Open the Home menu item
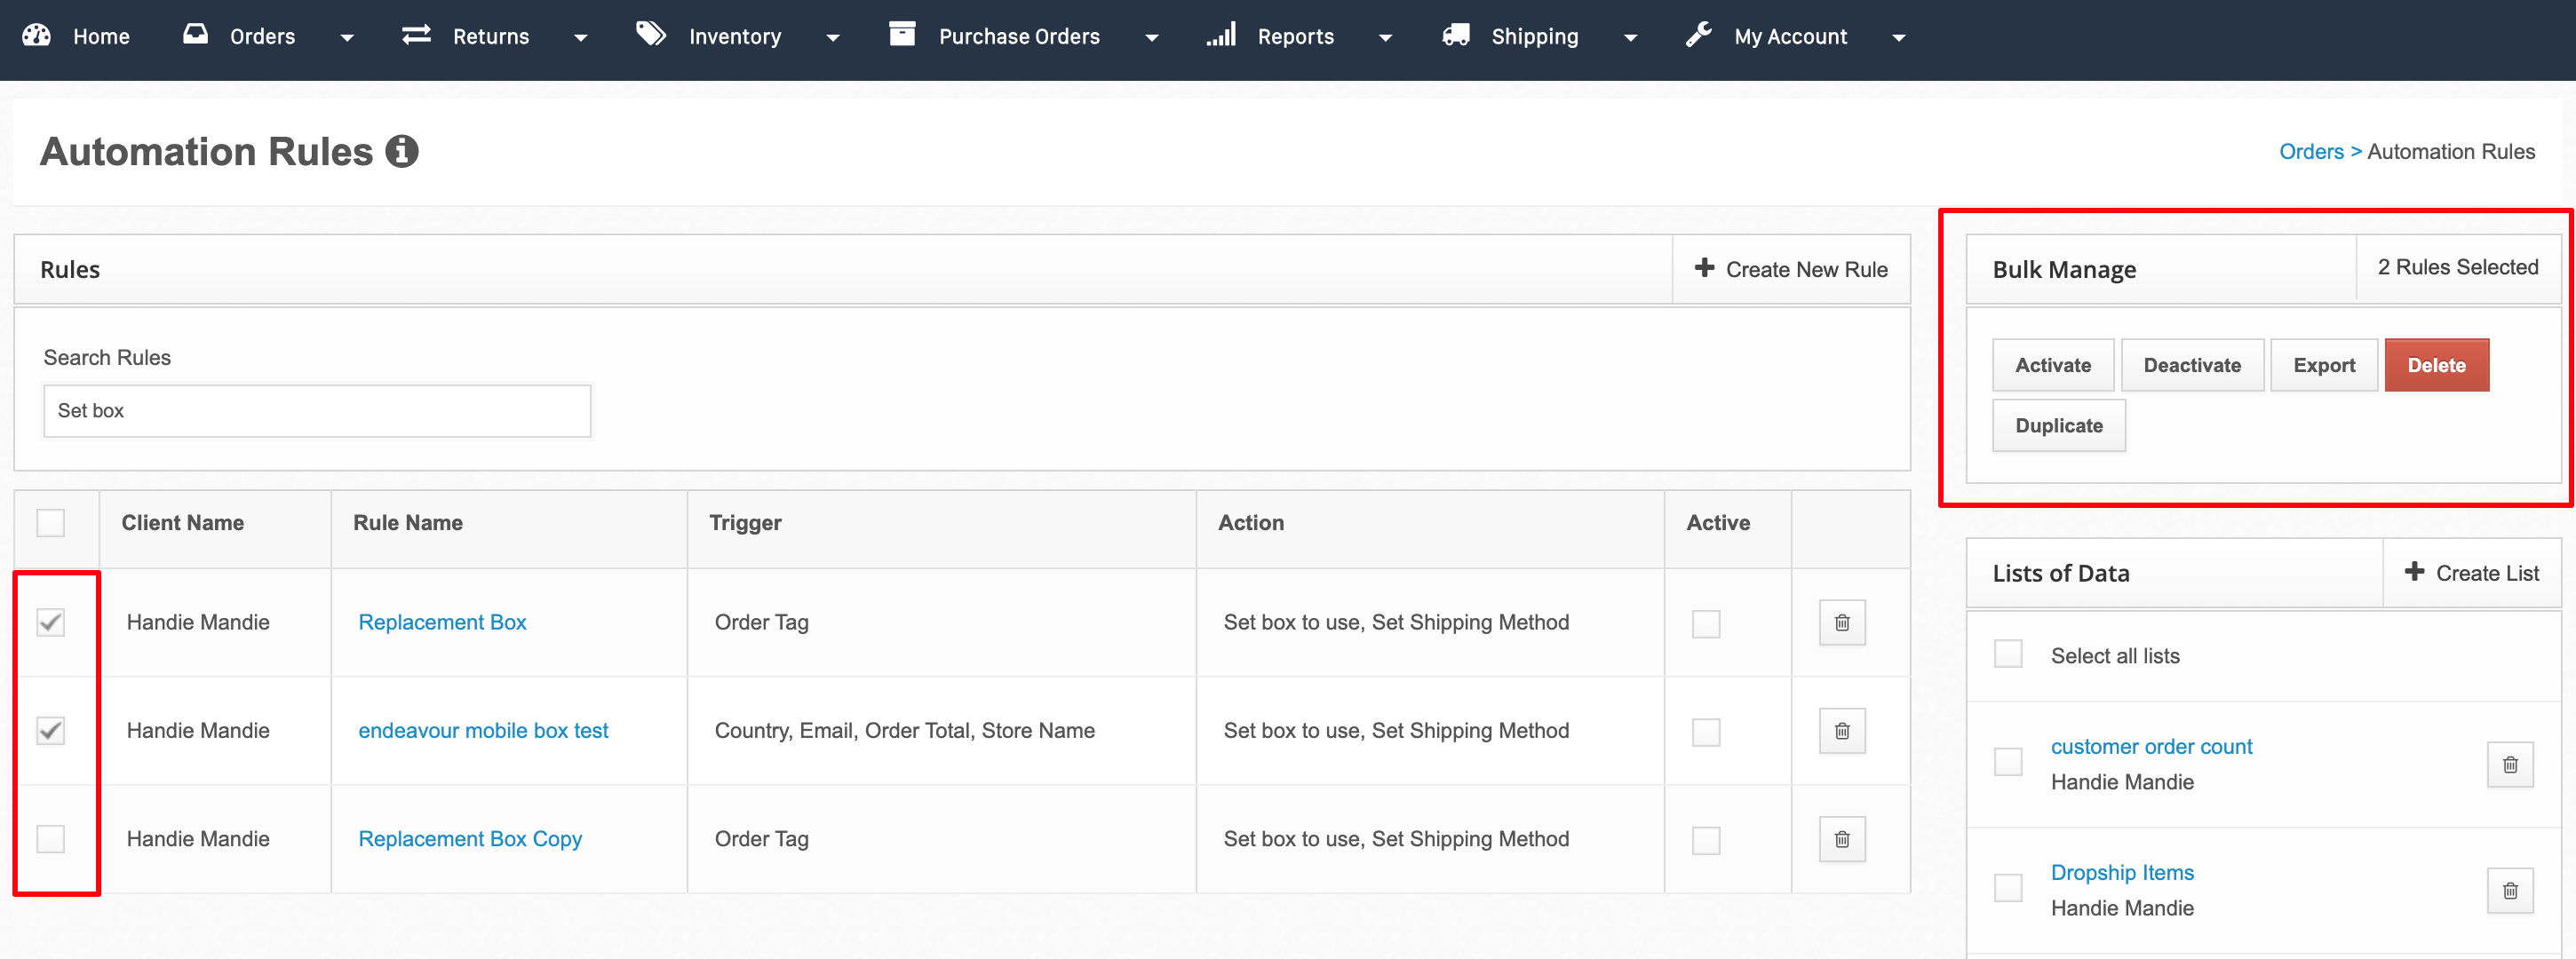 click(x=101, y=36)
